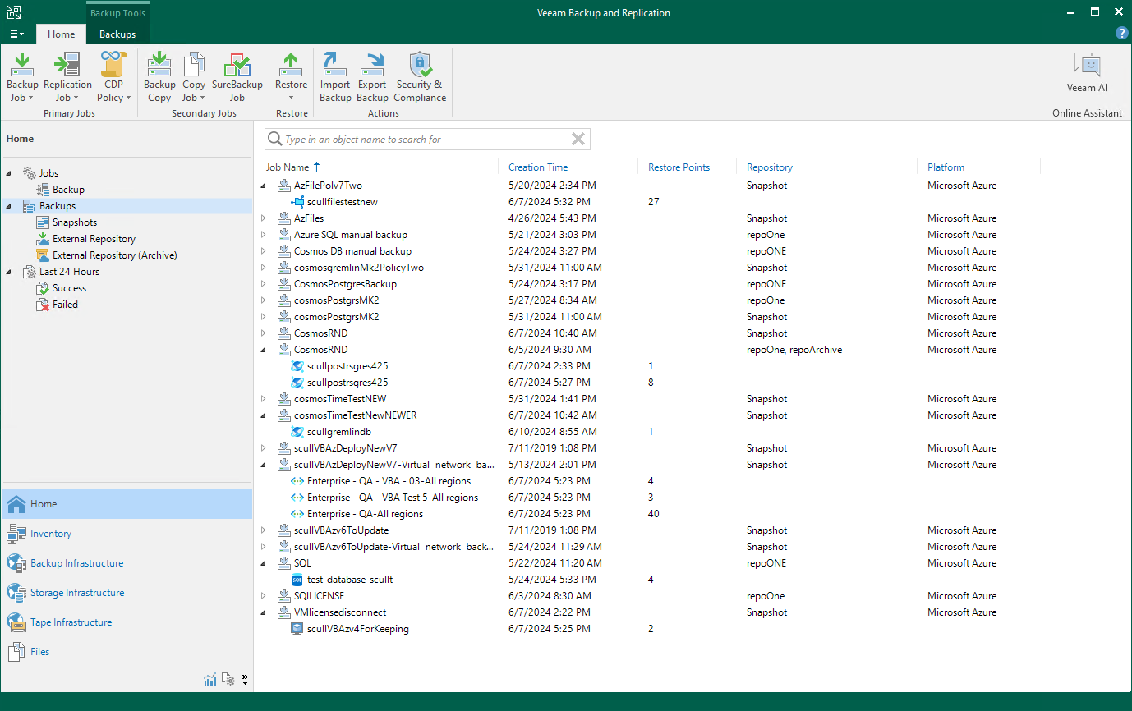This screenshot has width=1132, height=711.
Task: Click the application logo icon in the title bar
Action: point(16,12)
